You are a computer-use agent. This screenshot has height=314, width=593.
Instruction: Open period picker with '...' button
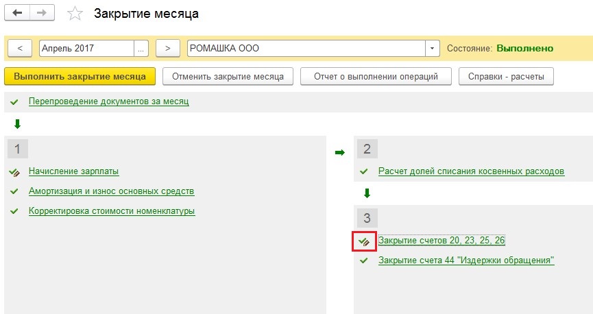click(141, 49)
